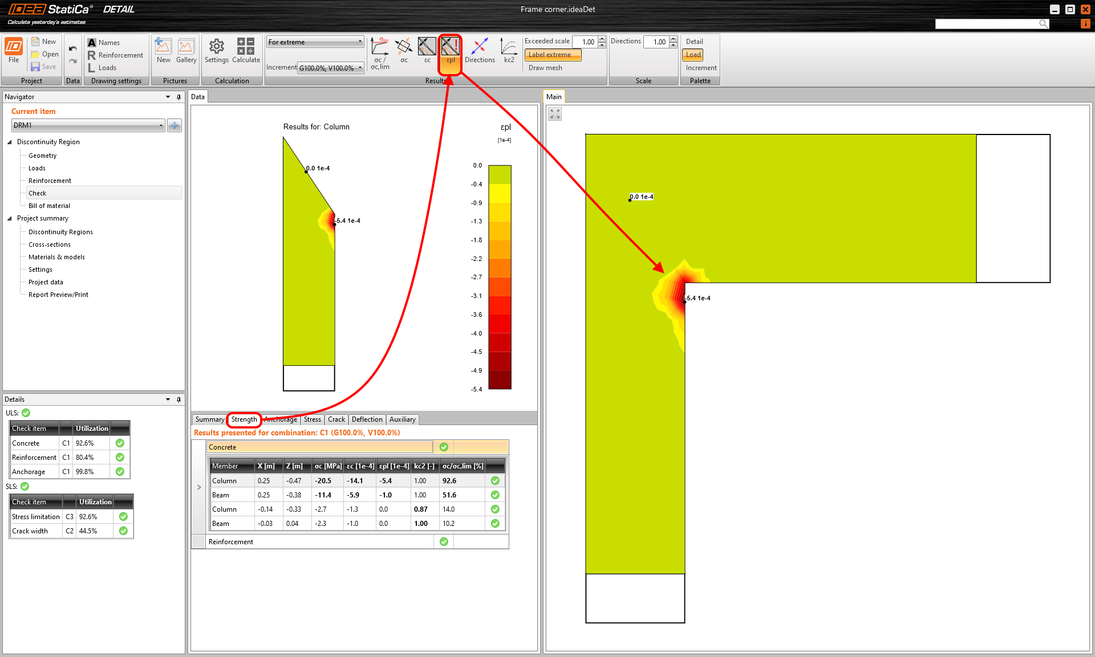Image resolution: width=1095 pixels, height=657 pixels.
Task: Click the Reinforcement drawing settings button
Action: (x=115, y=55)
